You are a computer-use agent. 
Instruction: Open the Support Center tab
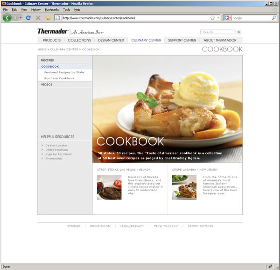[182, 40]
